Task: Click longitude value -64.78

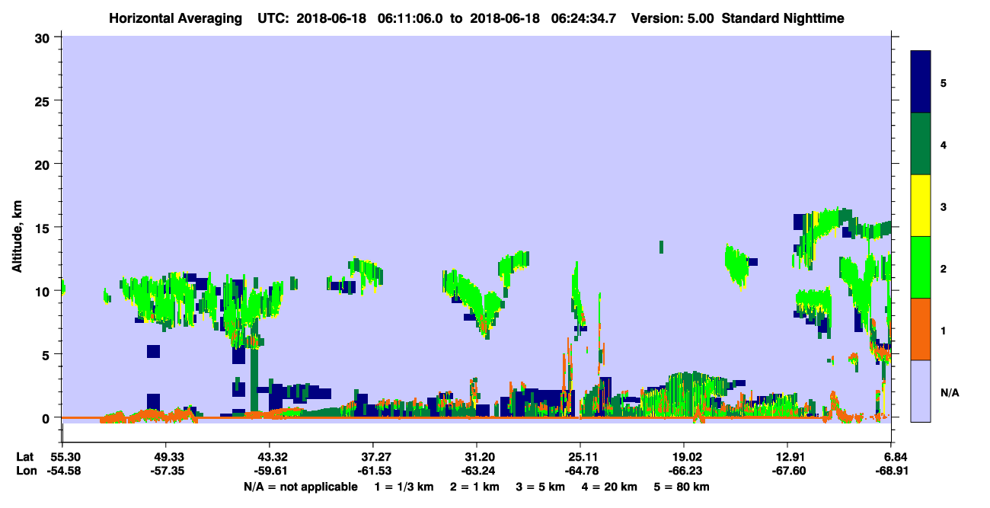Action: pos(580,471)
